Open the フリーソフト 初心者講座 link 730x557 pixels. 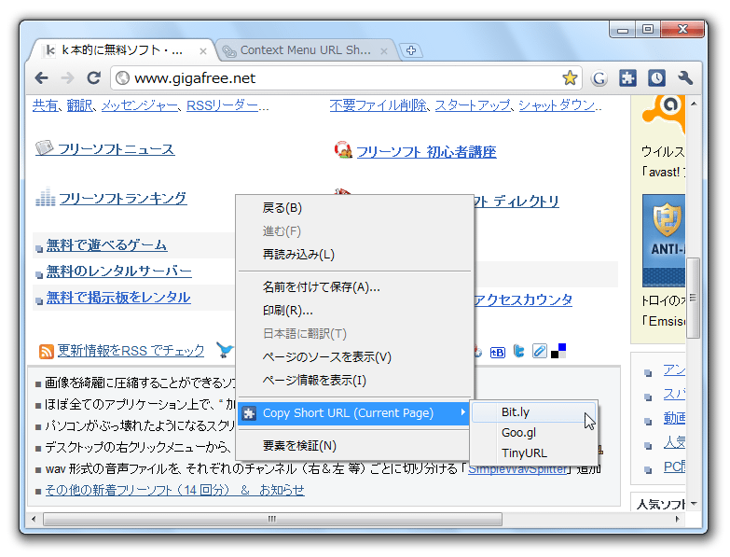[x=426, y=152]
